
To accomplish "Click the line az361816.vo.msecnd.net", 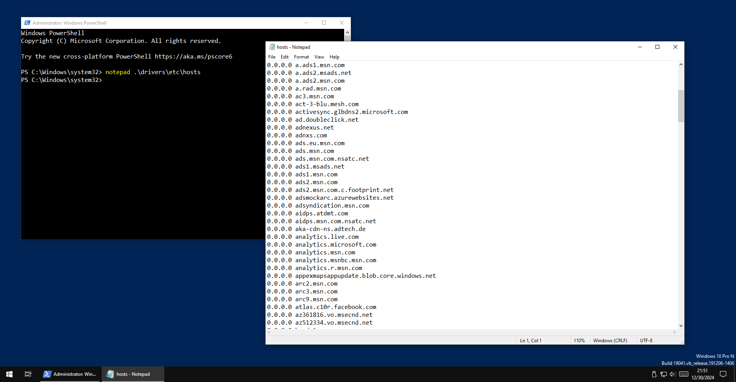I will point(320,315).
